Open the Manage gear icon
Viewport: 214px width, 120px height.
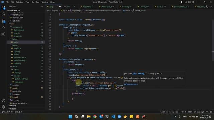(x=3, y=107)
